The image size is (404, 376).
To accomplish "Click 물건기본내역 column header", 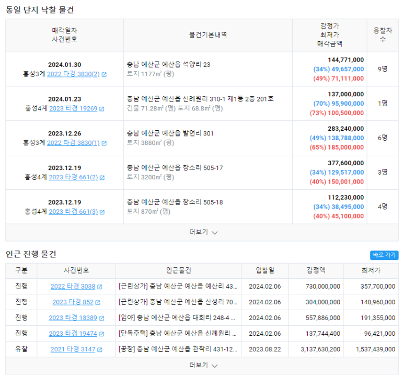I will pyautogui.click(x=208, y=35).
